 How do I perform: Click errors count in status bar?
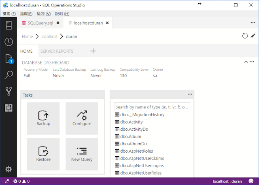(x=17, y=181)
